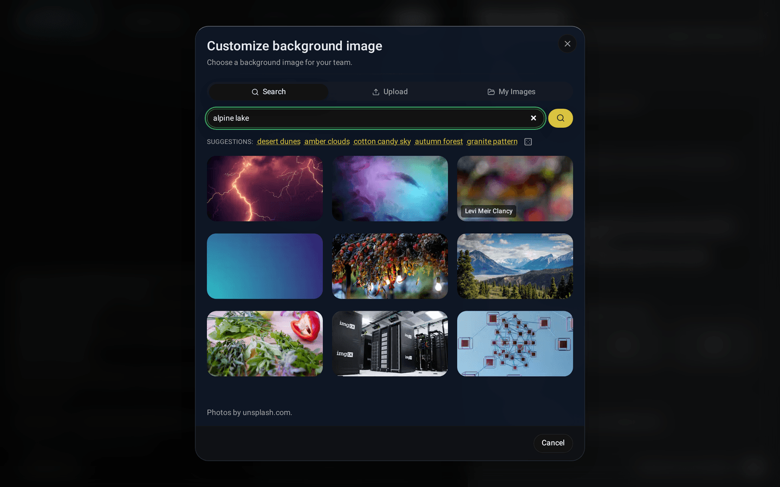Pick the desert dunes suggestion
This screenshot has width=780, height=487.
(279, 142)
